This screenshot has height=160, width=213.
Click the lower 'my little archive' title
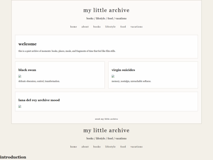click(106, 130)
